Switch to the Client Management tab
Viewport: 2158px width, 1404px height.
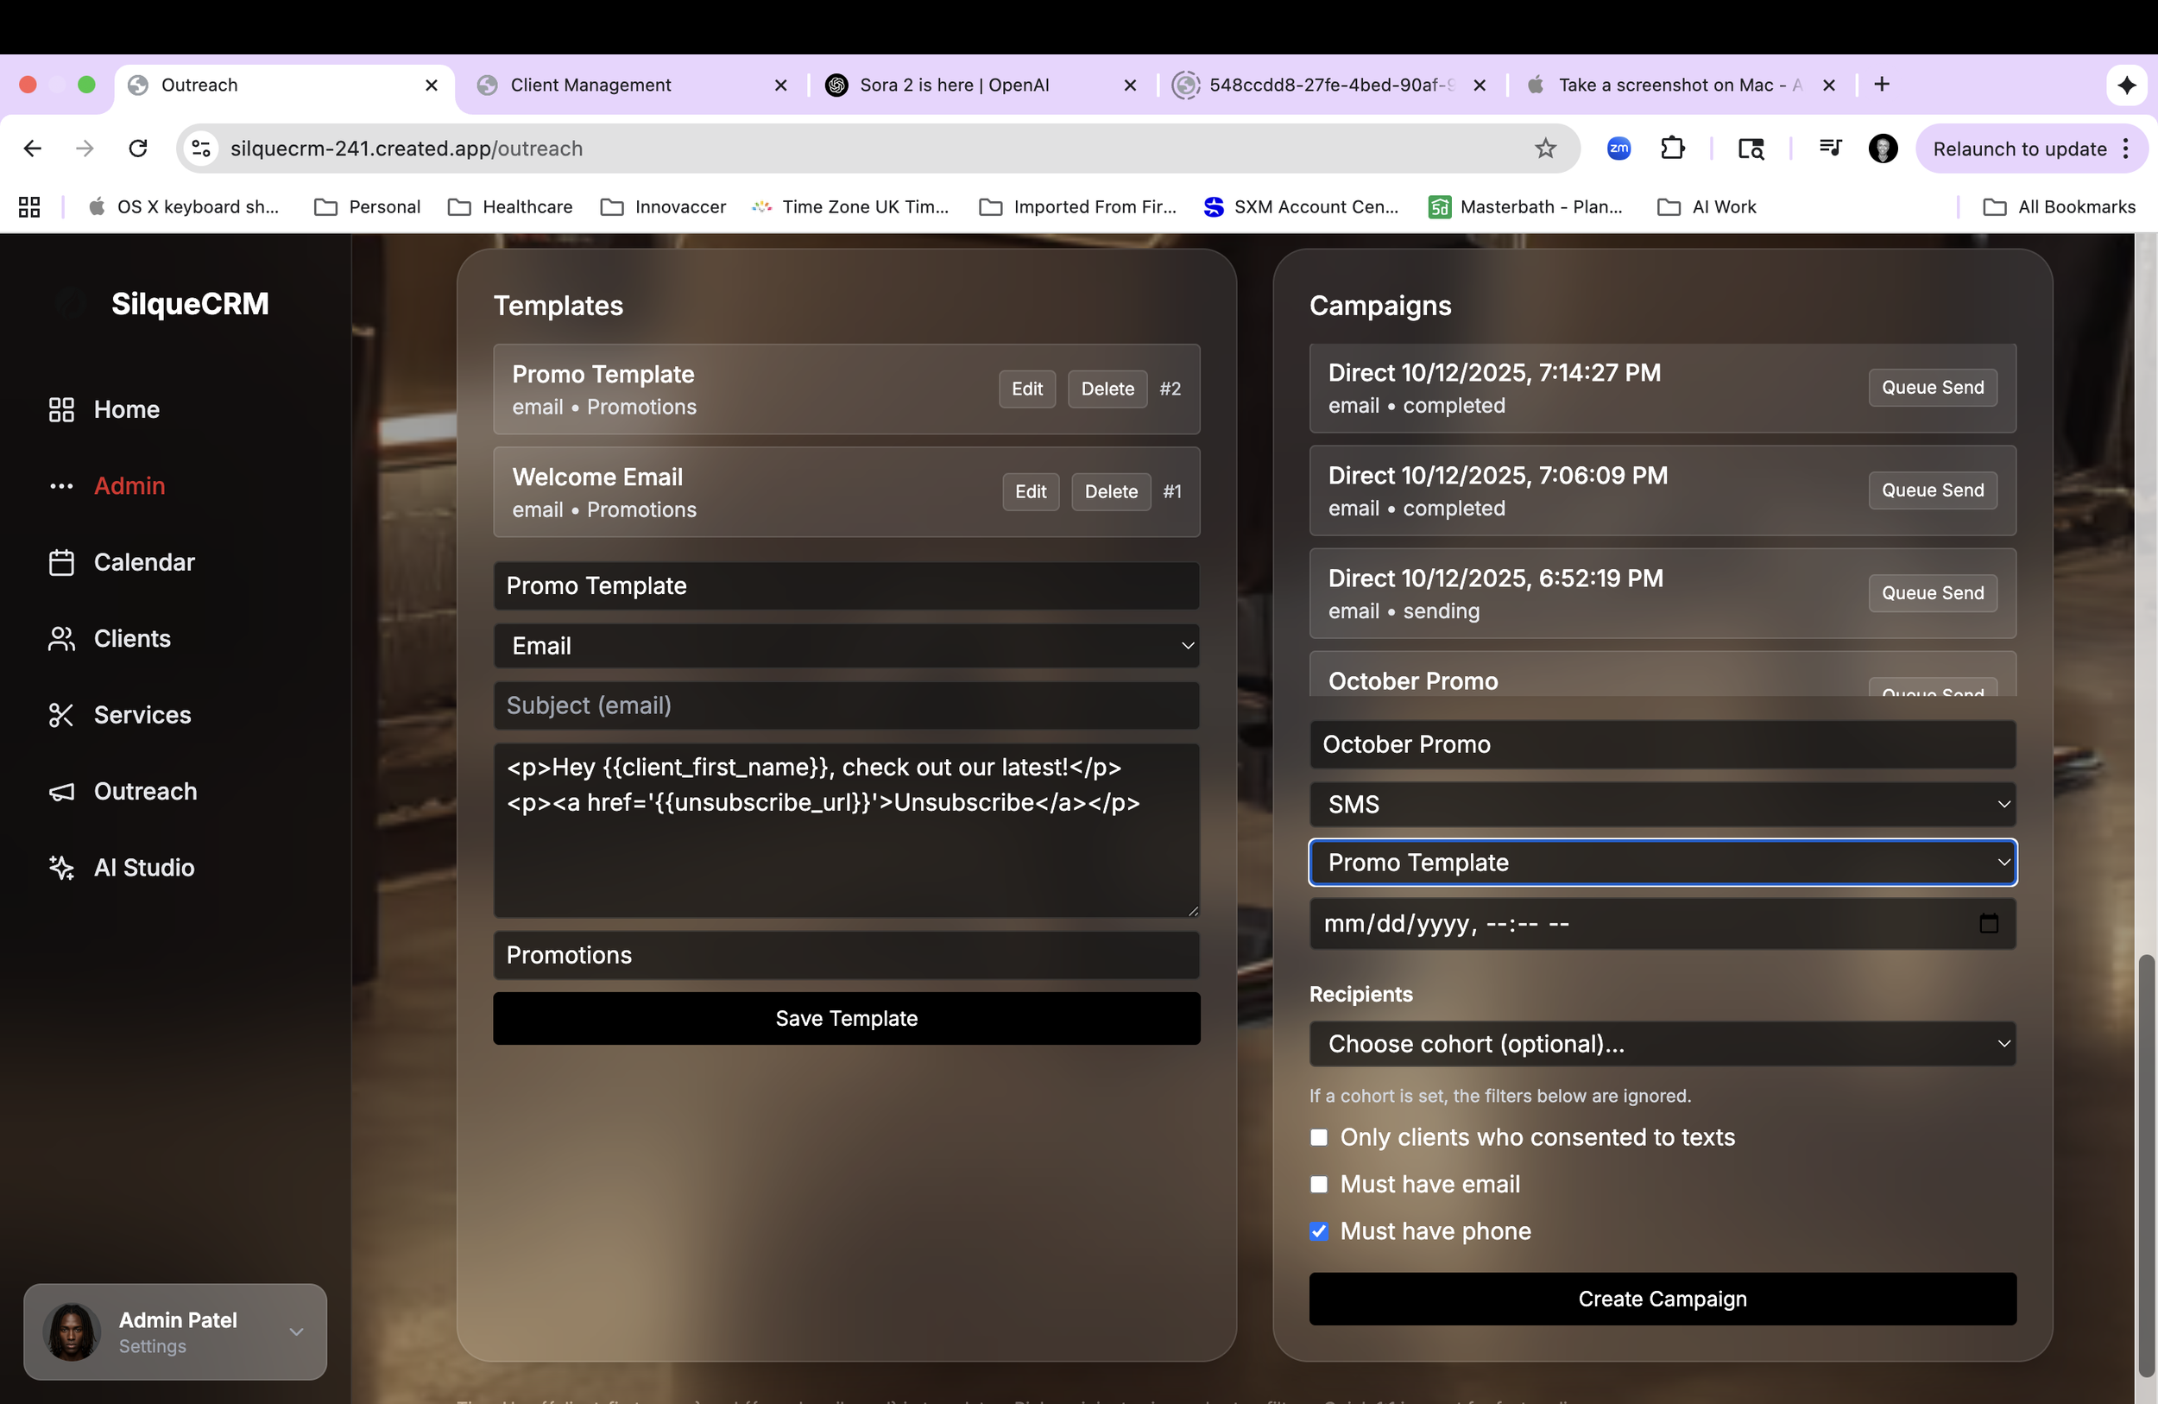click(x=590, y=85)
